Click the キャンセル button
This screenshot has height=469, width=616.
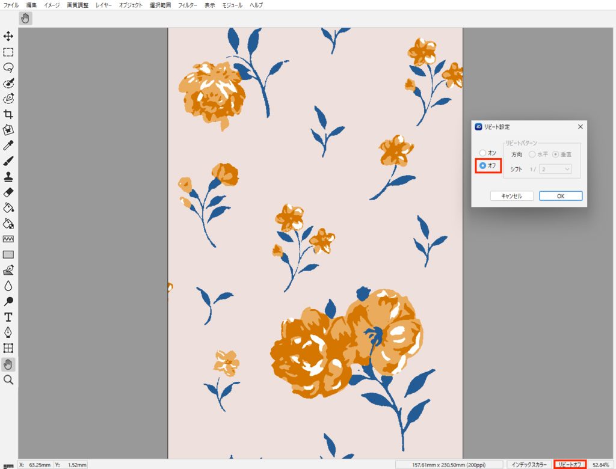[x=511, y=196]
